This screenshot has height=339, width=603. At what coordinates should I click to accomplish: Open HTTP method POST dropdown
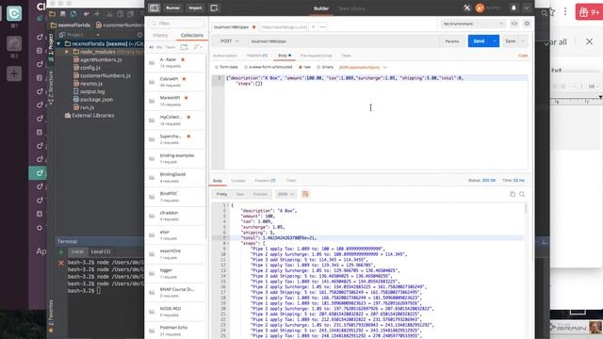[229, 41]
